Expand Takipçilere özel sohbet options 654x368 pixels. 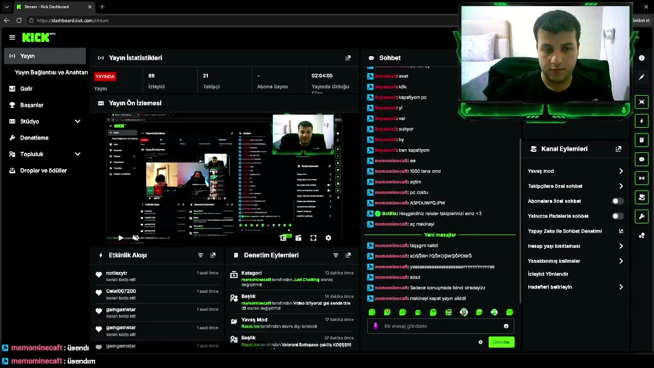(x=621, y=186)
